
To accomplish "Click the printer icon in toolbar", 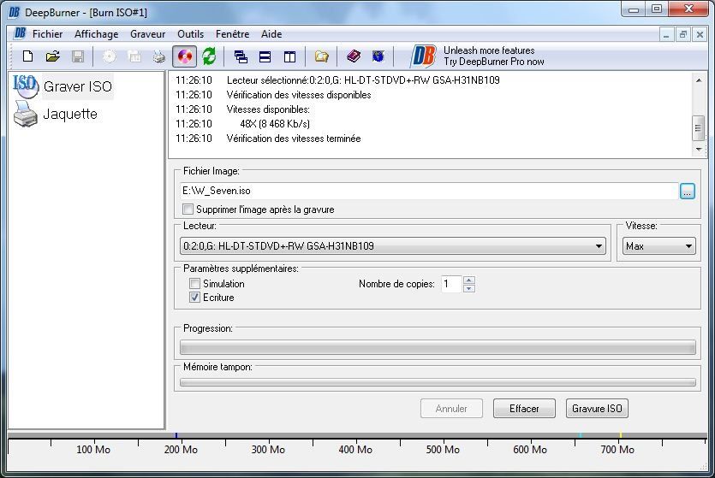I will tap(158, 56).
